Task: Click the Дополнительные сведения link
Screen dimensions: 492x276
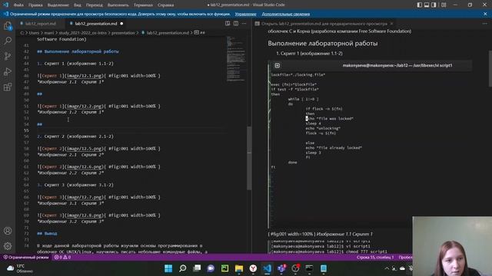Action: tap(285, 14)
